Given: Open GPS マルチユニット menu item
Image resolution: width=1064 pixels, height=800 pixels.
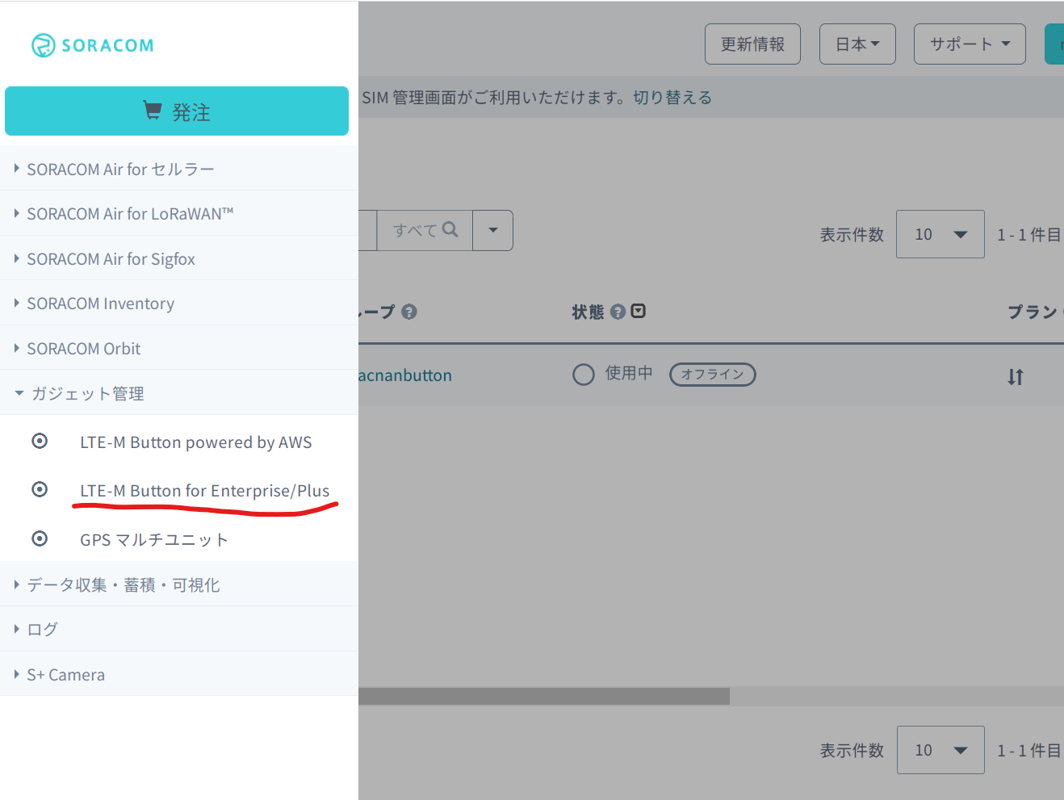Looking at the screenshot, I should point(153,539).
